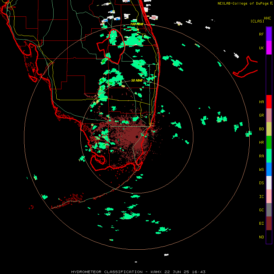This screenshot has width=274, height=274.
Task: Click the HHC product label
Action: click(267, 18)
